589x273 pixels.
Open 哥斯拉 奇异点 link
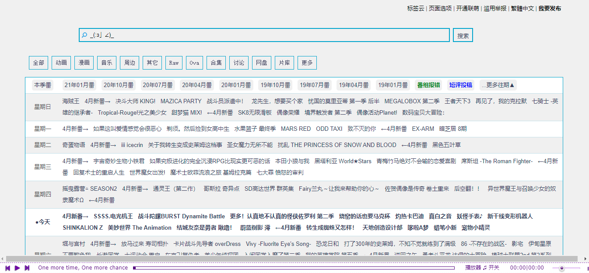tap(221, 189)
